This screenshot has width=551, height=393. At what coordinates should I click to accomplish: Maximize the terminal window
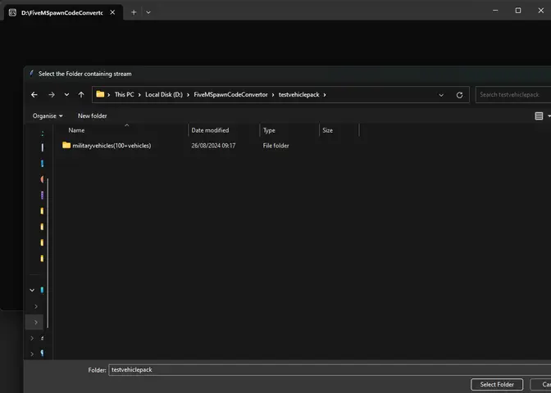(518, 11)
